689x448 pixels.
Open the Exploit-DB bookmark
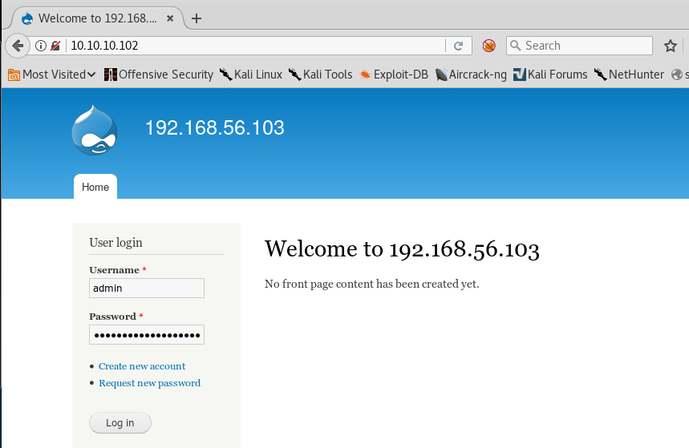click(394, 75)
